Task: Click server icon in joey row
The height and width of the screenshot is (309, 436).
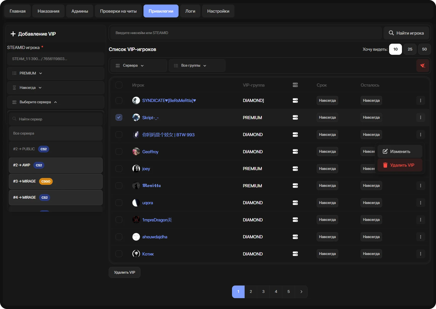Action: [x=295, y=169]
